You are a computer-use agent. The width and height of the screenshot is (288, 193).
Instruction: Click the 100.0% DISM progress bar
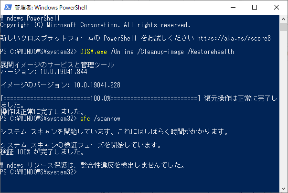click(x=100, y=98)
